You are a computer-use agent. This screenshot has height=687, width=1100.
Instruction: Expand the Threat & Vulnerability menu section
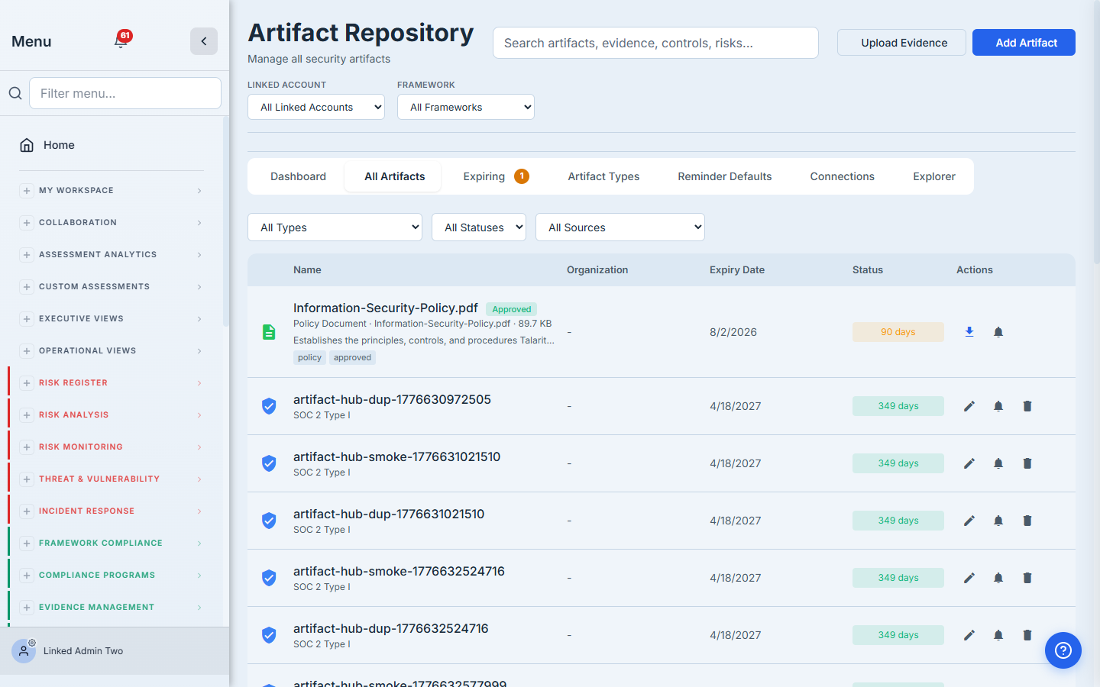pos(112,479)
